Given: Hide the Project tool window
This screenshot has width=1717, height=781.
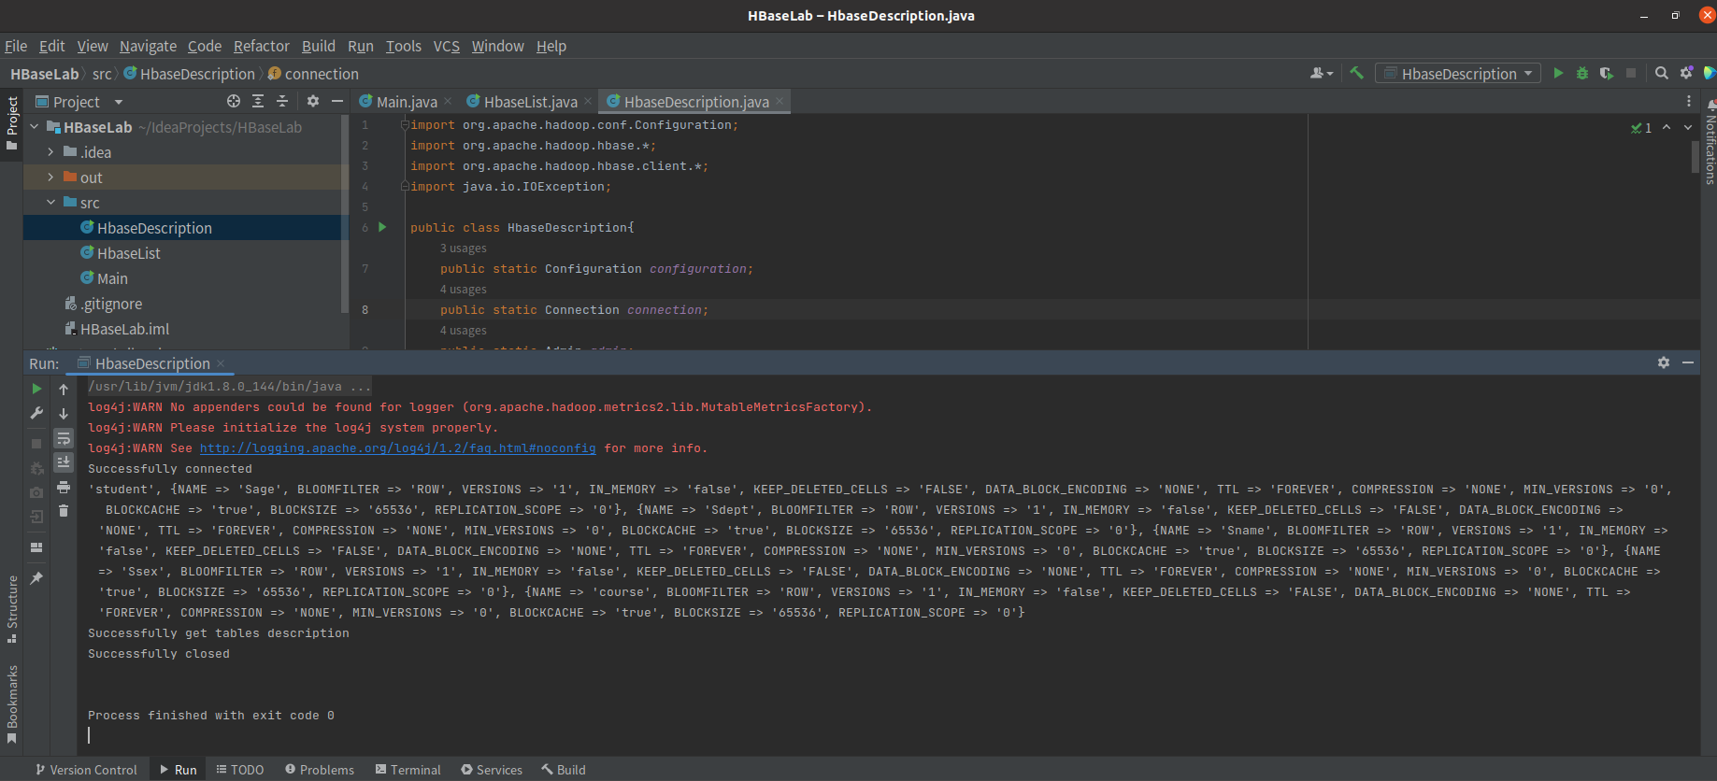Looking at the screenshot, I should 337,101.
